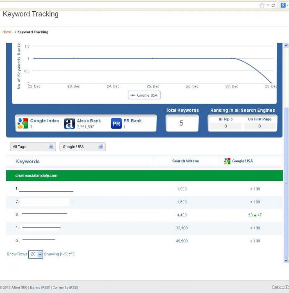Click the inner vertical scrollbar thumb

point(286,182)
